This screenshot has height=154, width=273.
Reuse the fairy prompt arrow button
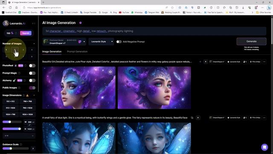(x=198, y=118)
